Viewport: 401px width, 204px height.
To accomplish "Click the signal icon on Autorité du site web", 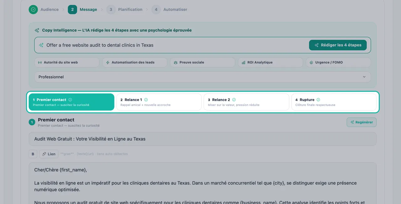I will pos(40,62).
